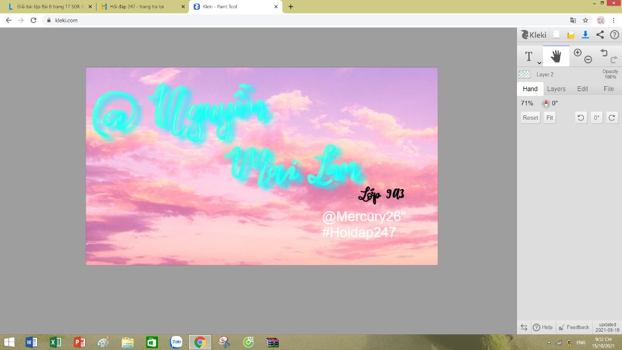Open the Chrome three-dot menu
The width and height of the screenshot is (622, 350).
point(613,20)
